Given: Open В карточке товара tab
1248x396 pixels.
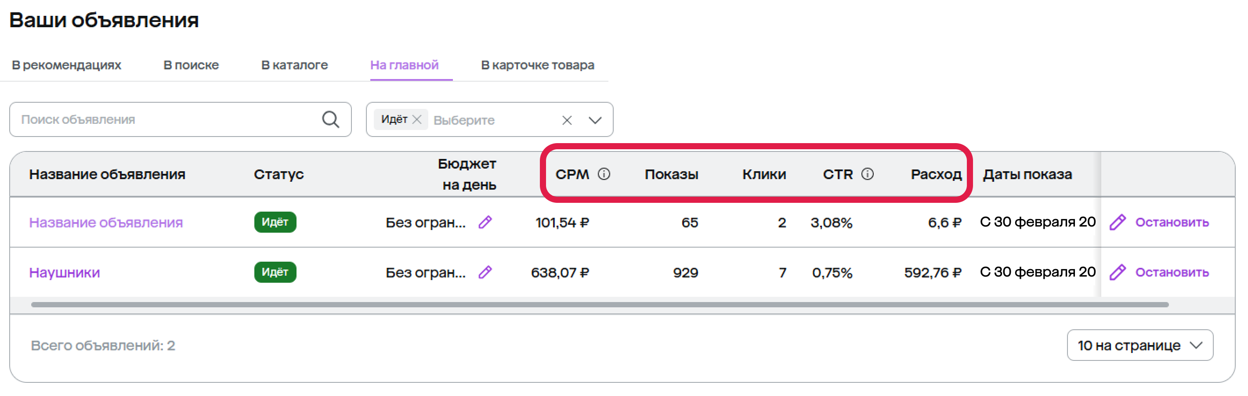Looking at the screenshot, I should 537,65.
